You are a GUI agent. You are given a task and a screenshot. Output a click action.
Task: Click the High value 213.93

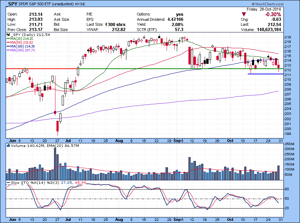pyautogui.click(x=36, y=19)
